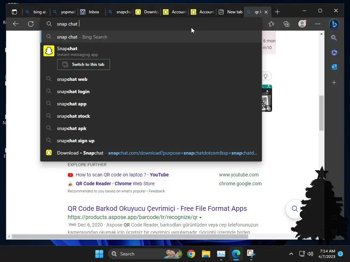Open the QR code phone thumbnail

(267, 98)
